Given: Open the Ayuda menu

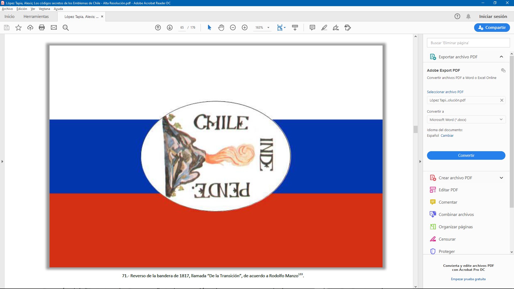Looking at the screenshot, I should coord(58,9).
